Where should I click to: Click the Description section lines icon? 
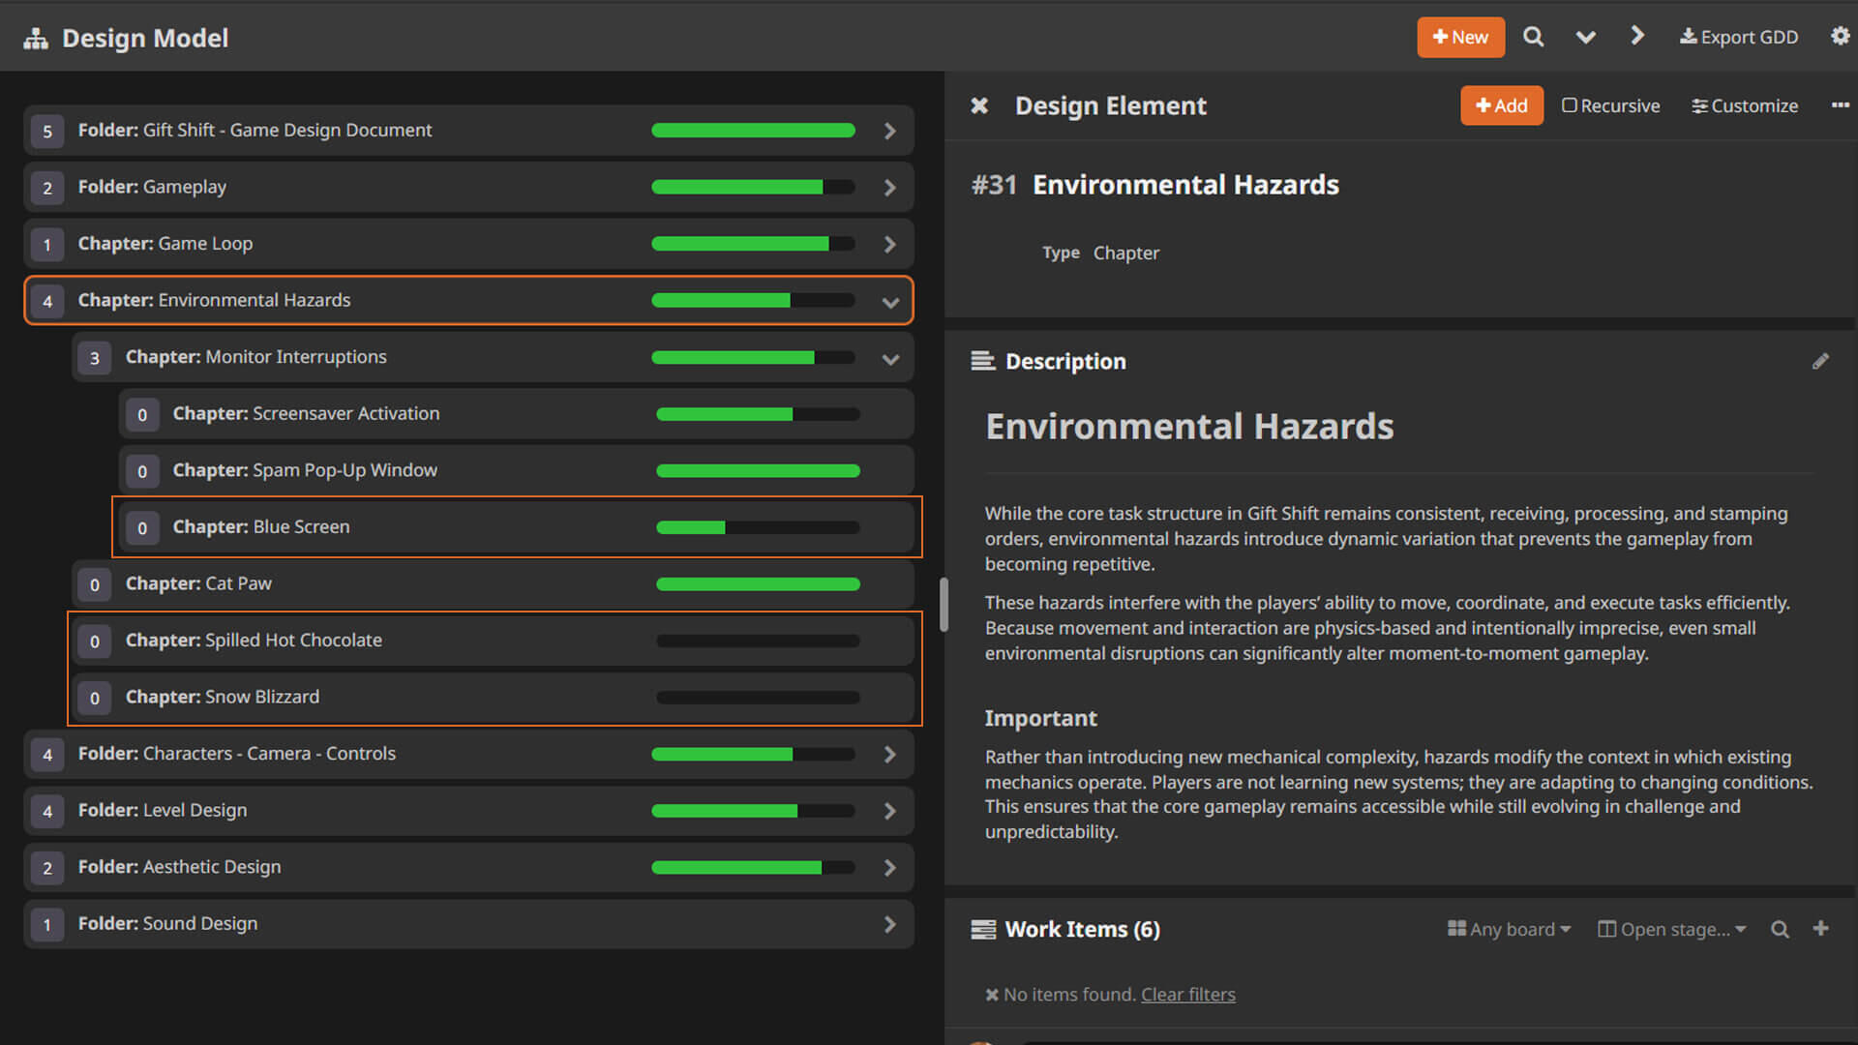[982, 361]
